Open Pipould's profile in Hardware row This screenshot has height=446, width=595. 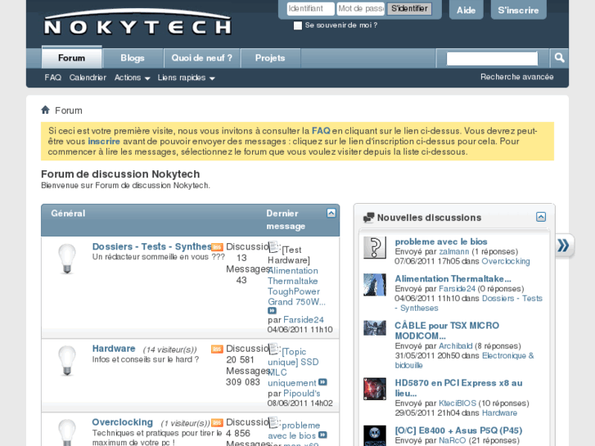click(x=302, y=394)
